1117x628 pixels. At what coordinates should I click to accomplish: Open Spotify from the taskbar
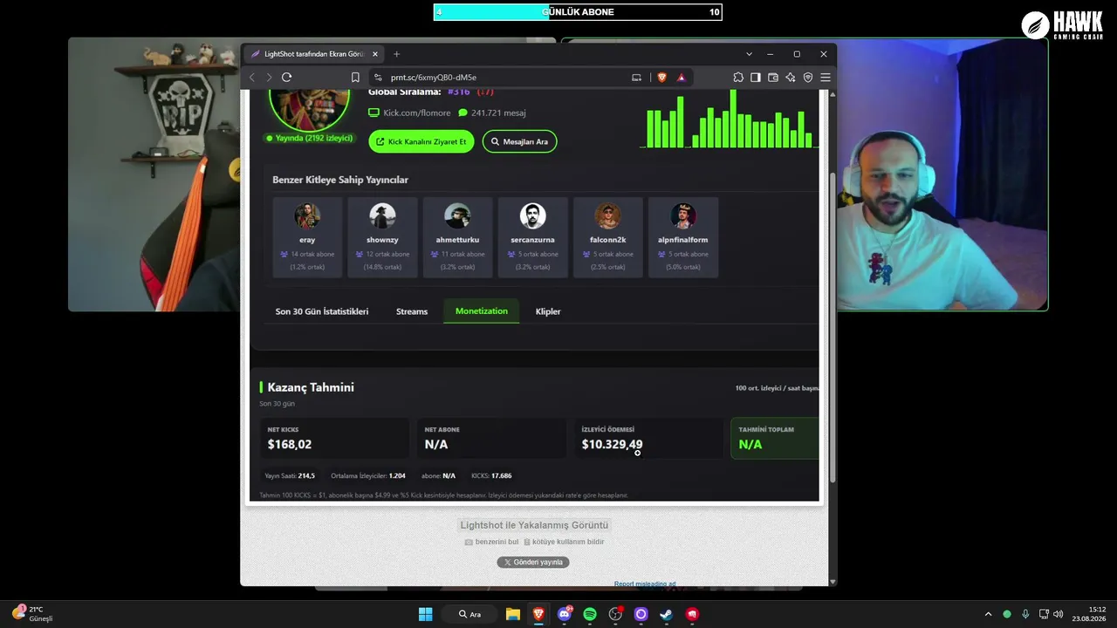pyautogui.click(x=590, y=614)
